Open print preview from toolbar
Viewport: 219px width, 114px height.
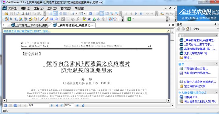[23, 14]
